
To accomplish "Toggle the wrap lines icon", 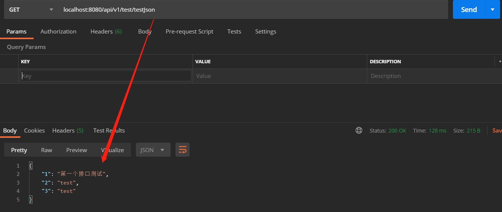I will tap(183, 150).
